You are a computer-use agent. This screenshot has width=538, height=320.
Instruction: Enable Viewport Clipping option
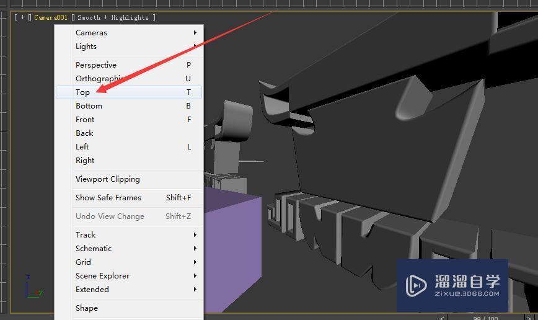pyautogui.click(x=129, y=179)
